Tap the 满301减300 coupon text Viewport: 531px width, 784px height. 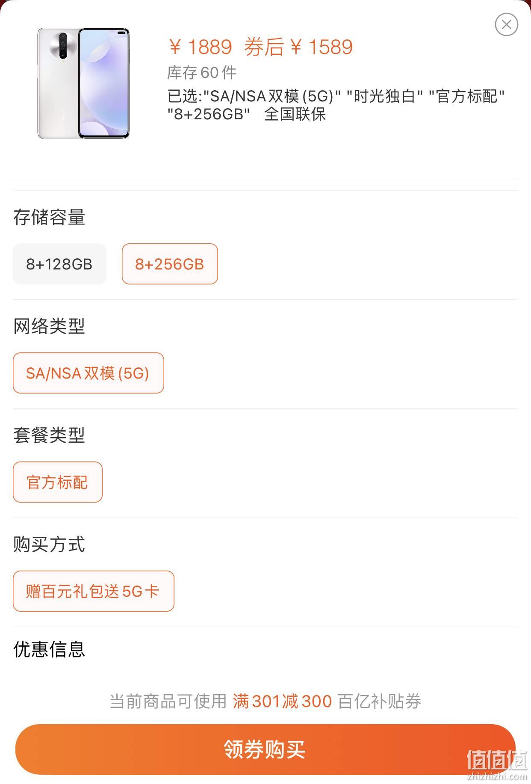(282, 701)
